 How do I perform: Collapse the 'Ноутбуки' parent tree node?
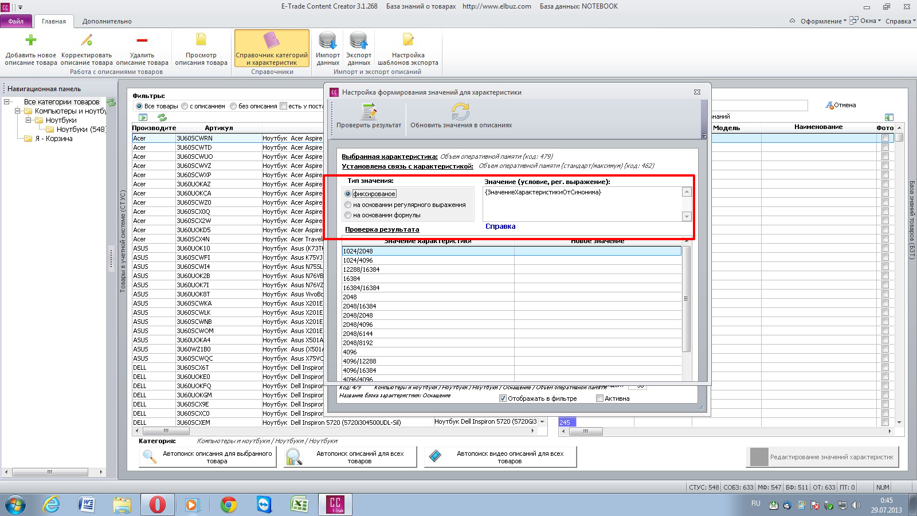click(x=29, y=120)
